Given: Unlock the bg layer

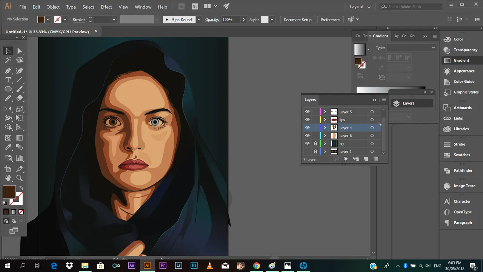Looking at the screenshot, I should click(x=315, y=144).
